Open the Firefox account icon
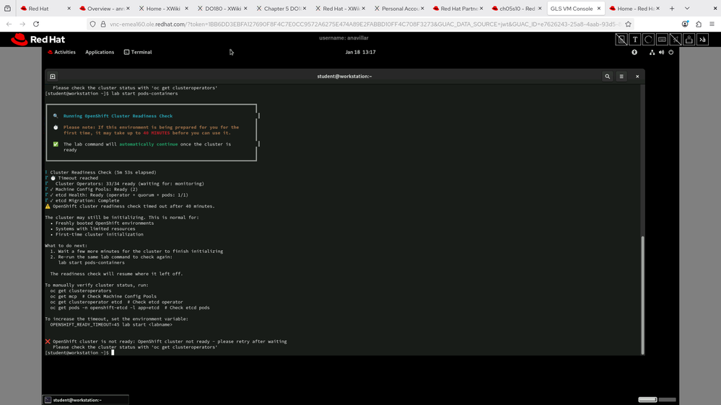721x405 pixels. click(685, 24)
